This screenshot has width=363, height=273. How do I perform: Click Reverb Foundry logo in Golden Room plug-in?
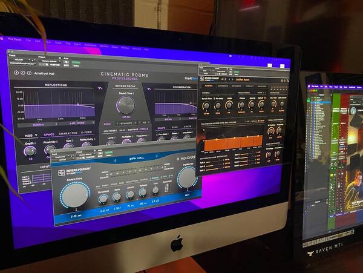point(201,79)
